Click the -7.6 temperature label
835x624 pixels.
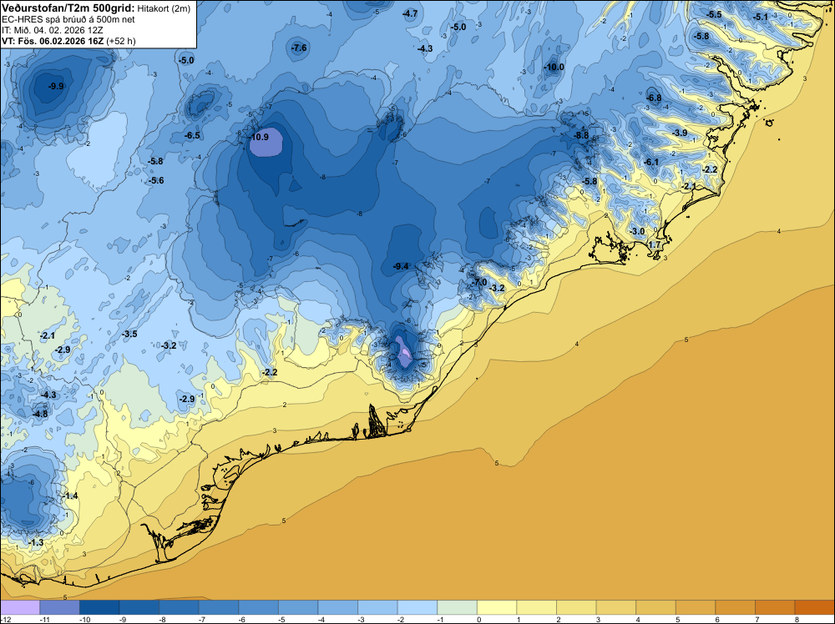[x=299, y=48]
